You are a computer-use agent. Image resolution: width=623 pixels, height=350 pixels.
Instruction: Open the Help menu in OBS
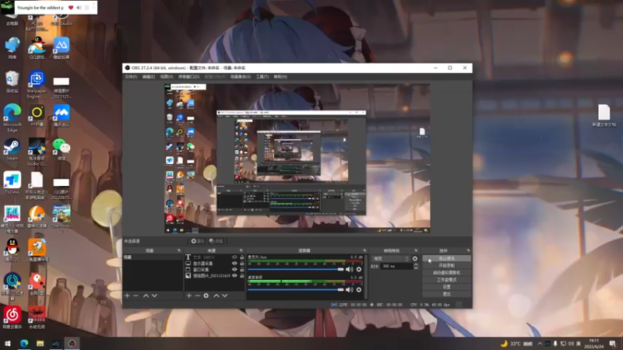coord(280,76)
